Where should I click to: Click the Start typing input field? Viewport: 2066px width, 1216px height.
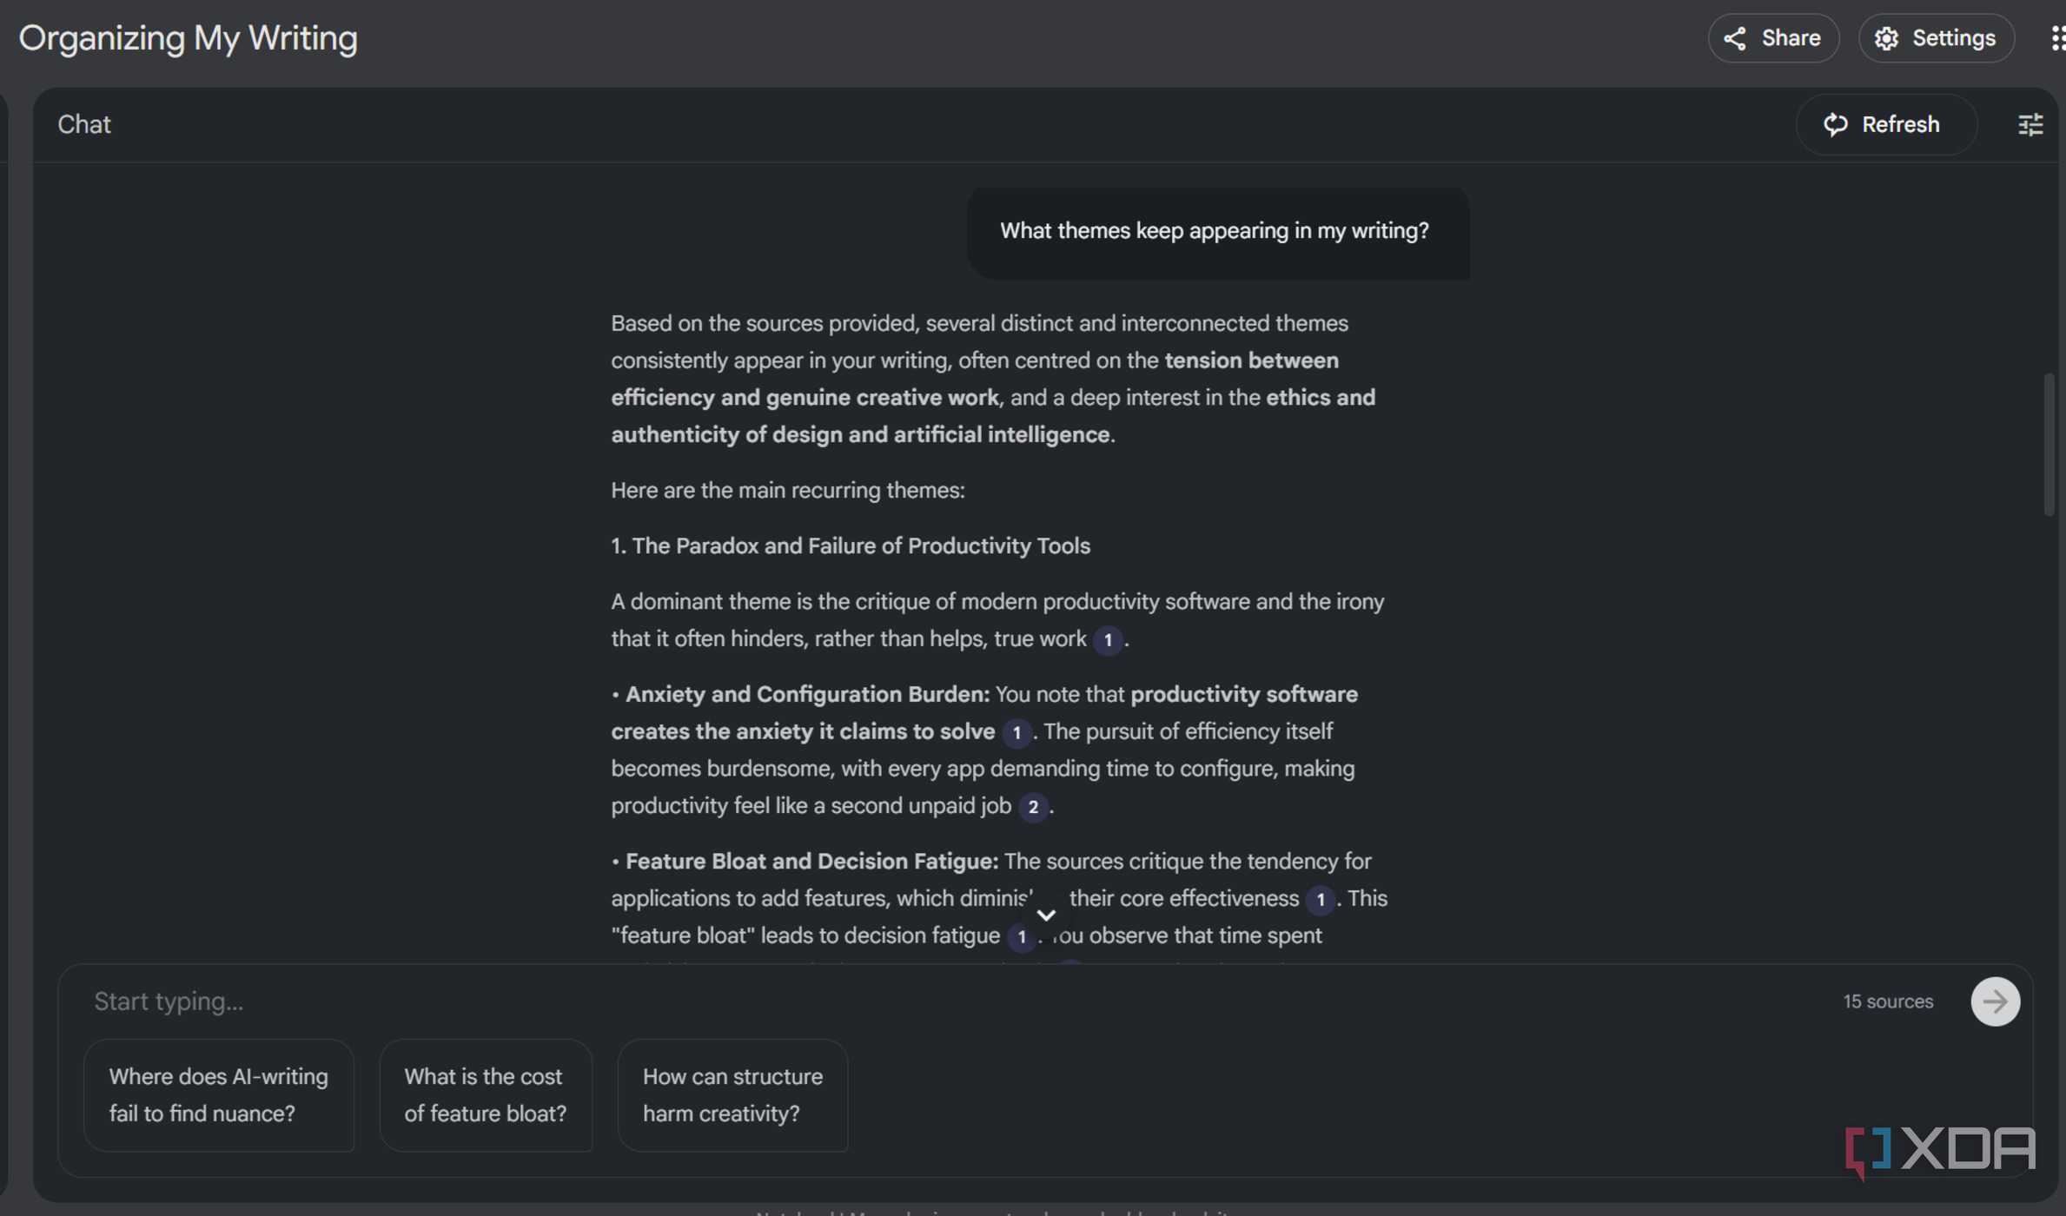[869, 1001]
